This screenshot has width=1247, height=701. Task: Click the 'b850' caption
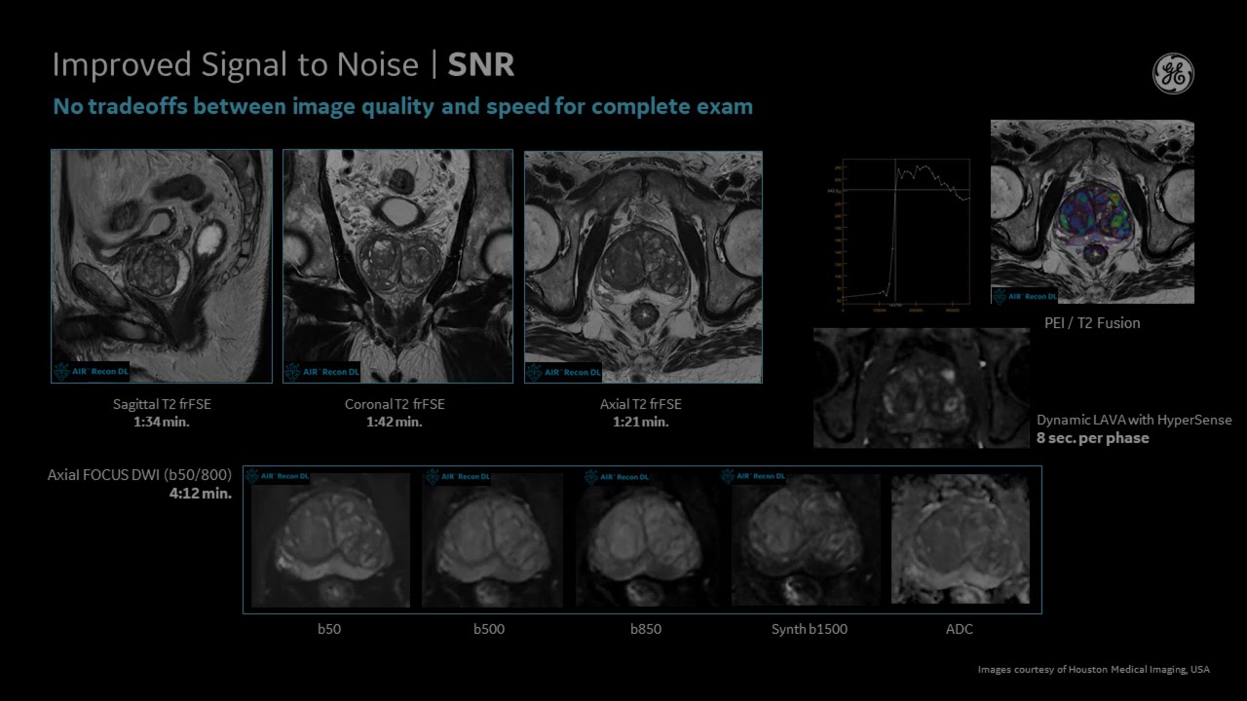click(646, 629)
